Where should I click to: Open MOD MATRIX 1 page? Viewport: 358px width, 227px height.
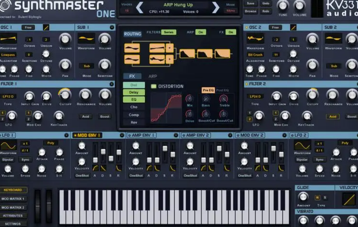13,199
